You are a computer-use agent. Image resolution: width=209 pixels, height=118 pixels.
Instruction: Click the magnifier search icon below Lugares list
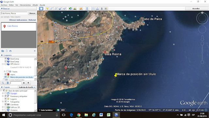[x=3, y=83]
